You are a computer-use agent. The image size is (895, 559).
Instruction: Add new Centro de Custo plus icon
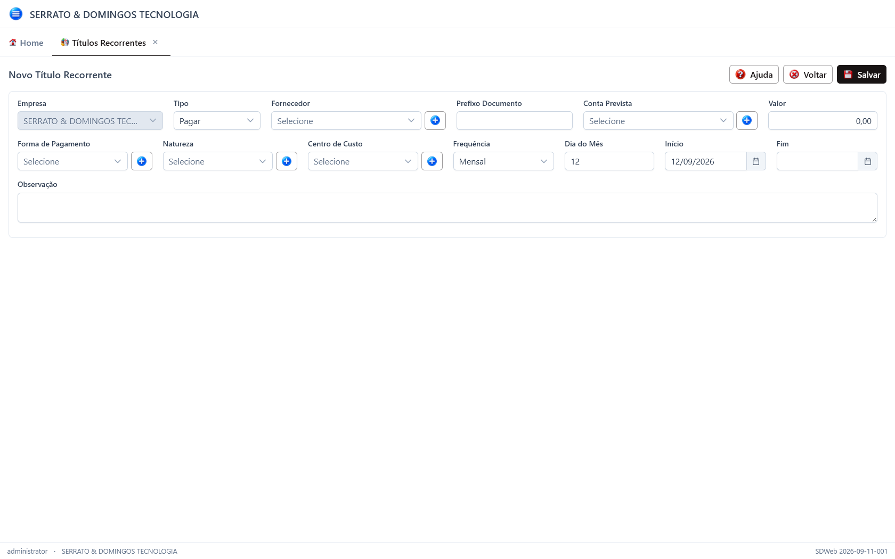click(x=432, y=161)
